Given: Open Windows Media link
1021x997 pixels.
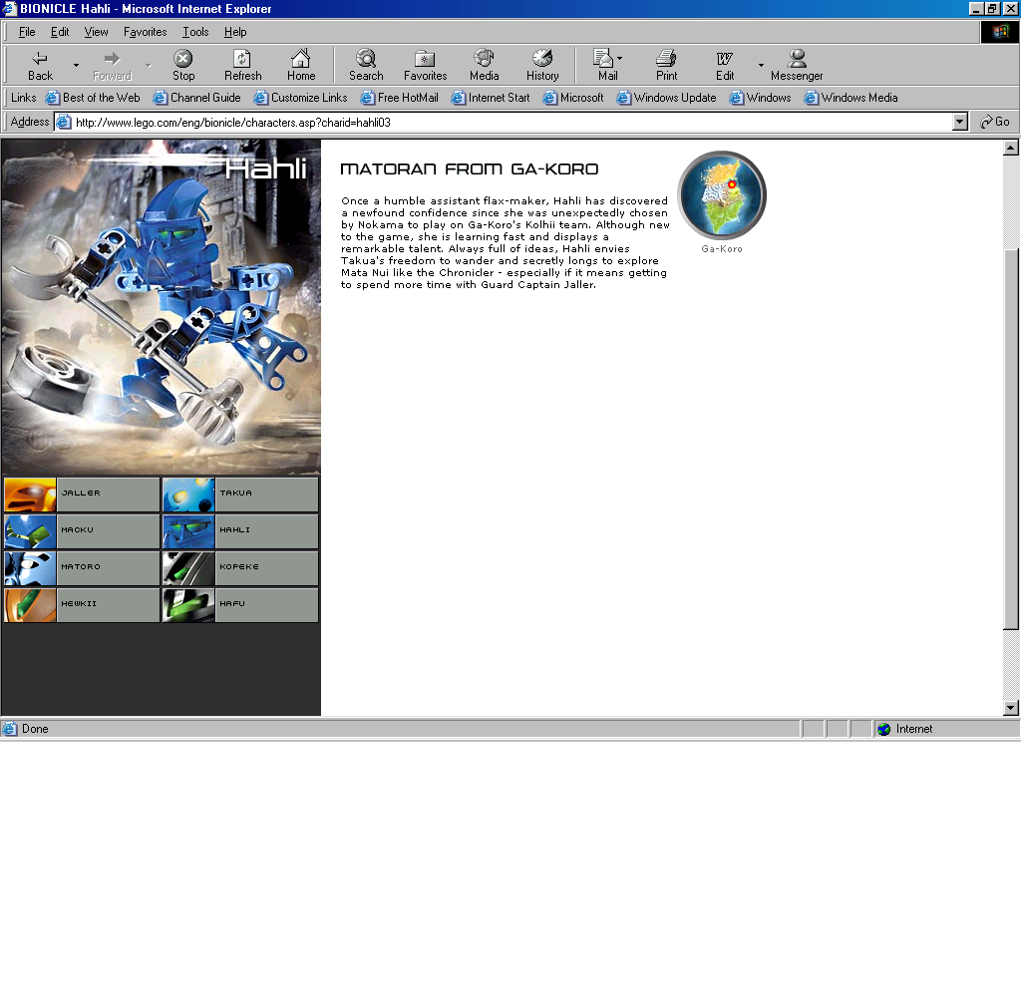Looking at the screenshot, I should (851, 98).
